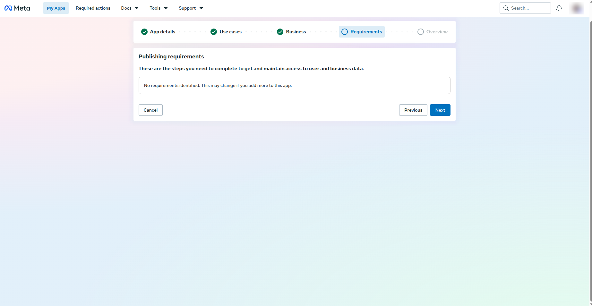
Task: Click the vertical page scrollbar
Action: 591,160
